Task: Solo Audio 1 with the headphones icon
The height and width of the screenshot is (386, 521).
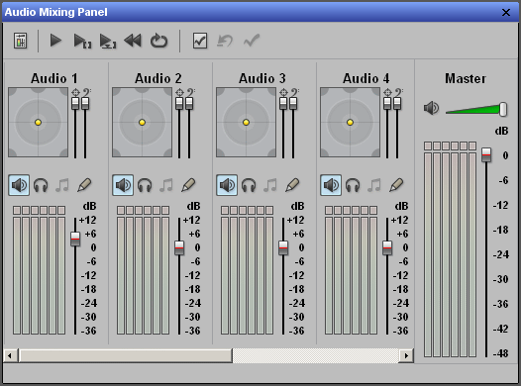Action: (x=41, y=185)
